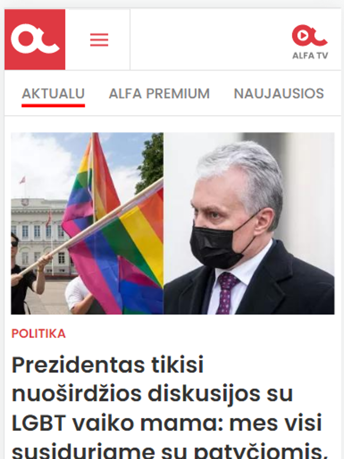344x459 pixels.
Task: Open the Alfa home logo
Action: point(35,40)
